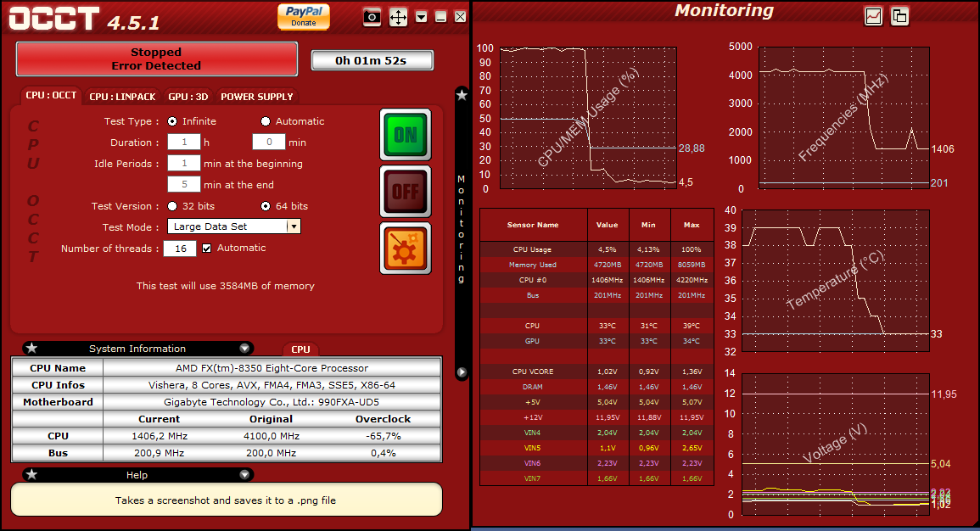
Task: Click the Gigabyte 990FXA-UD5 motherboard value
Action: (272, 402)
